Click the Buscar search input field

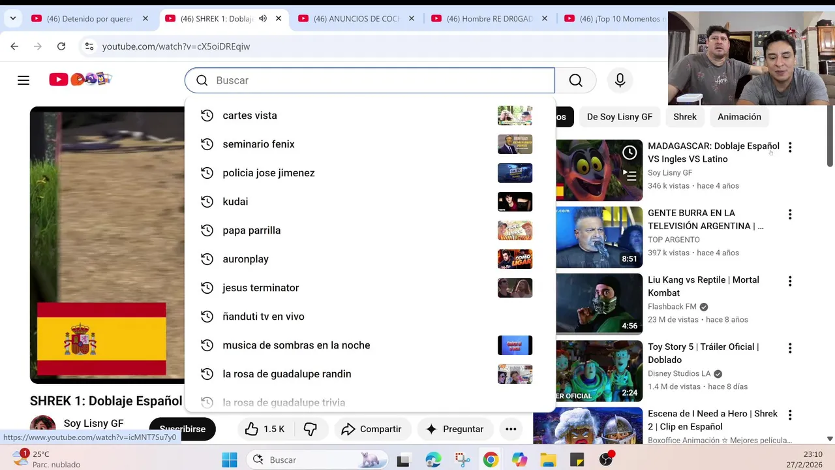[x=370, y=80]
